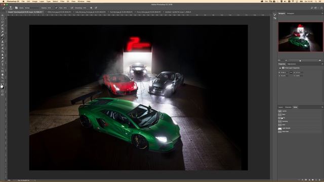Select the Pen tool

pyautogui.click(x=3, y=61)
